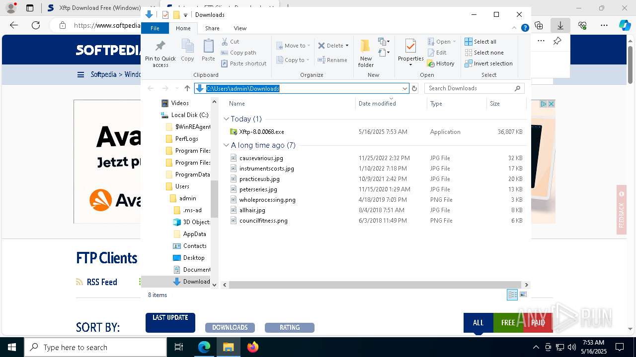
Task: Open Task View on the taskbar
Action: (179, 347)
